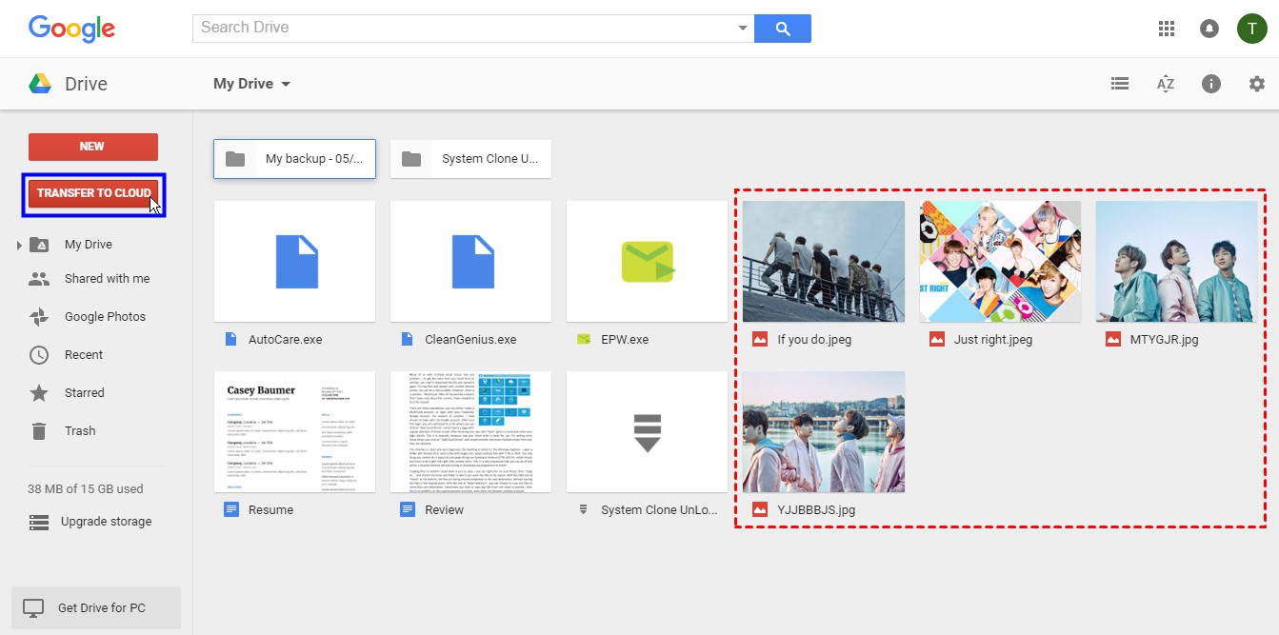Select the MTYGJR.jpg image thumbnail
The width and height of the screenshot is (1279, 635).
[1176, 261]
